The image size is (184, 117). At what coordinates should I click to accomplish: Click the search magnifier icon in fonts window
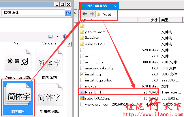point(68,13)
